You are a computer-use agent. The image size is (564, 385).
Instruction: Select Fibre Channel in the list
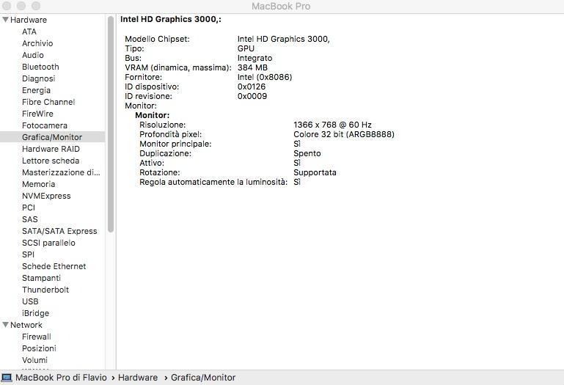(x=48, y=102)
